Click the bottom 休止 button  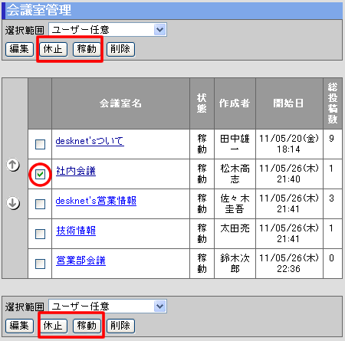pyautogui.click(x=53, y=326)
